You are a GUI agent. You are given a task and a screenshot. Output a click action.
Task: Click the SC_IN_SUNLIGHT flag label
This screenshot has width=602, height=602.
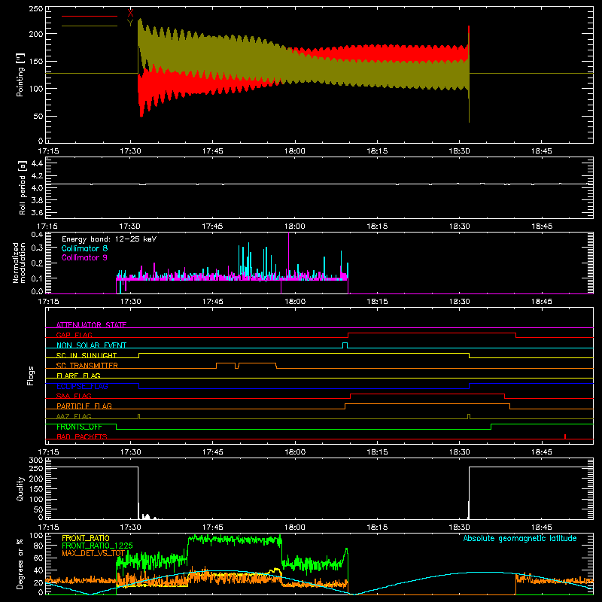pyautogui.click(x=87, y=355)
